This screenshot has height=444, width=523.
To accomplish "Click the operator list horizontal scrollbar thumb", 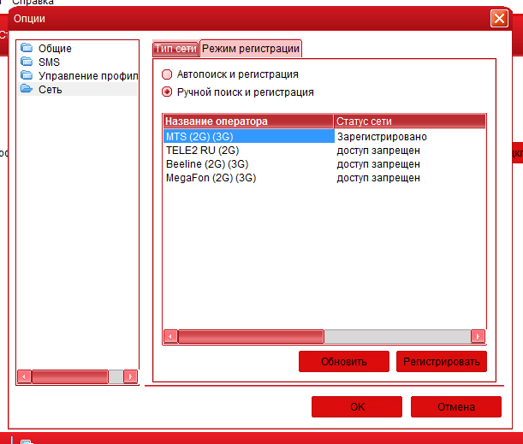I will coord(251,337).
